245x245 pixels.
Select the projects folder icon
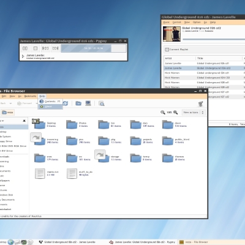(x=135, y=141)
